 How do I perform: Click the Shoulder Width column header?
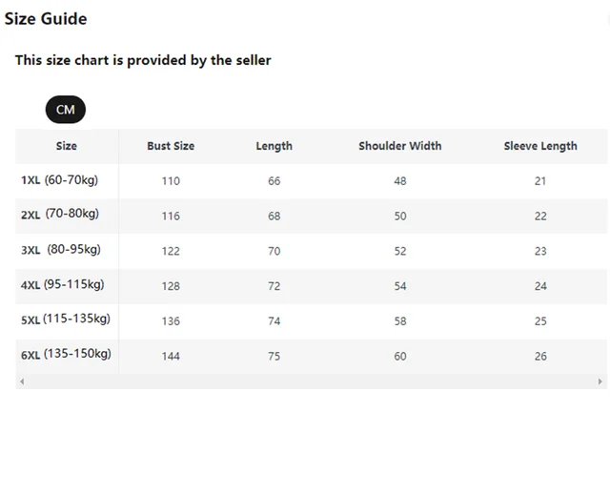(x=399, y=146)
